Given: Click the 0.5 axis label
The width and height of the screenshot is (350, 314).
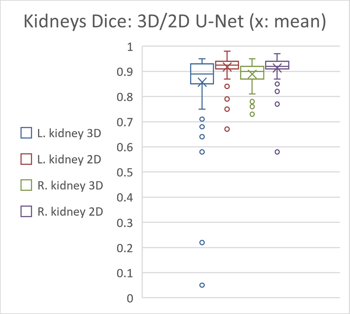Looking at the screenshot, I should tap(125, 173).
